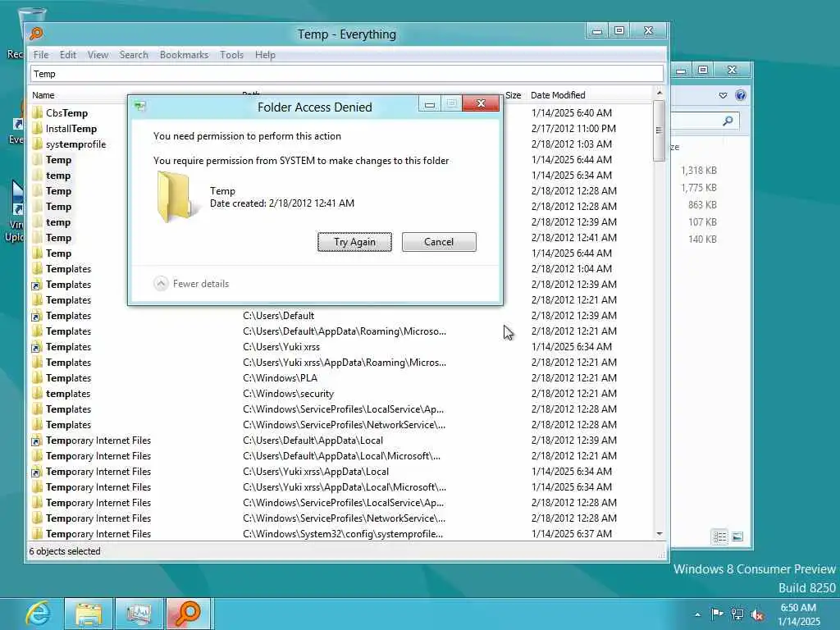Screen dimensions: 840x630
Task: Click the muted volume tray icon
Action: coord(757,614)
